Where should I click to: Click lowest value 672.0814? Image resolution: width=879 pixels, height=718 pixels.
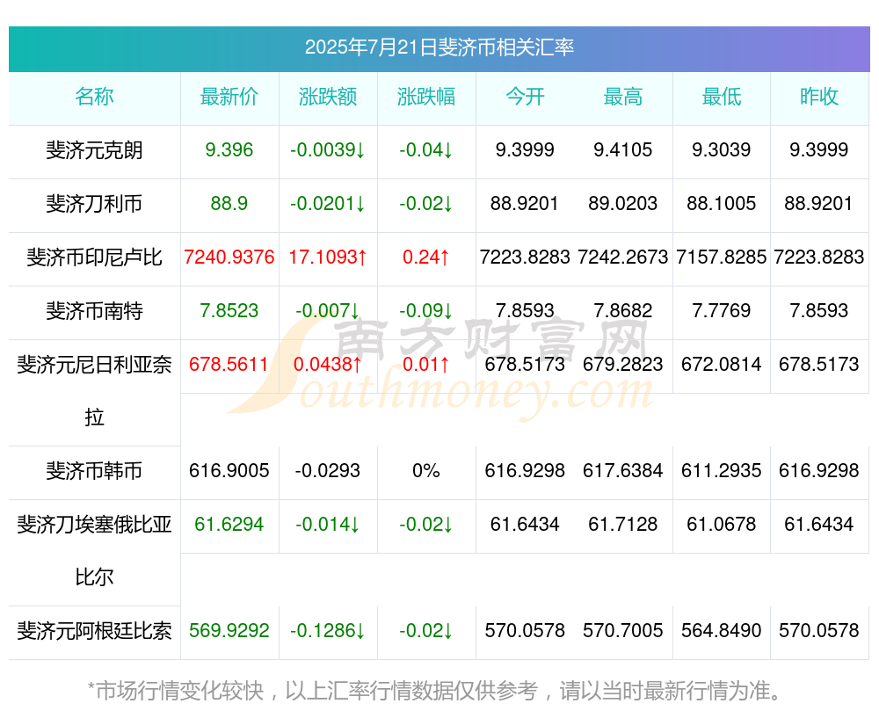pos(722,364)
